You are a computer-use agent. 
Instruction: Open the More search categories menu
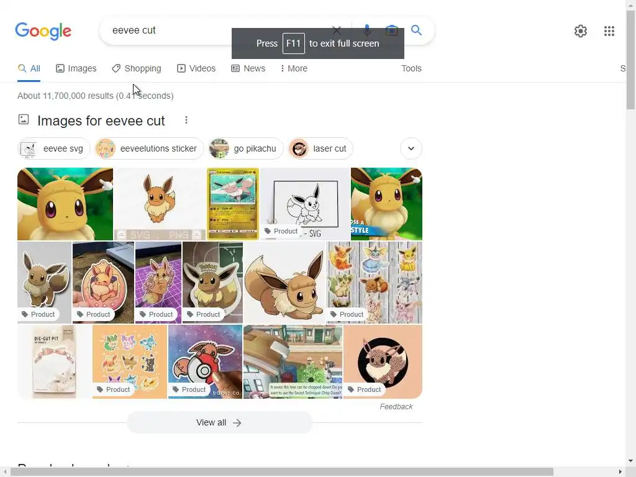coord(294,68)
